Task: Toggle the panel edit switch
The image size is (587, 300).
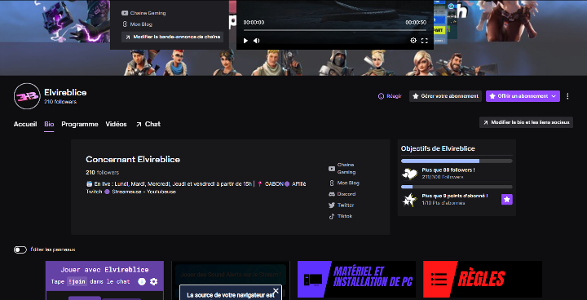Action: (x=20, y=249)
